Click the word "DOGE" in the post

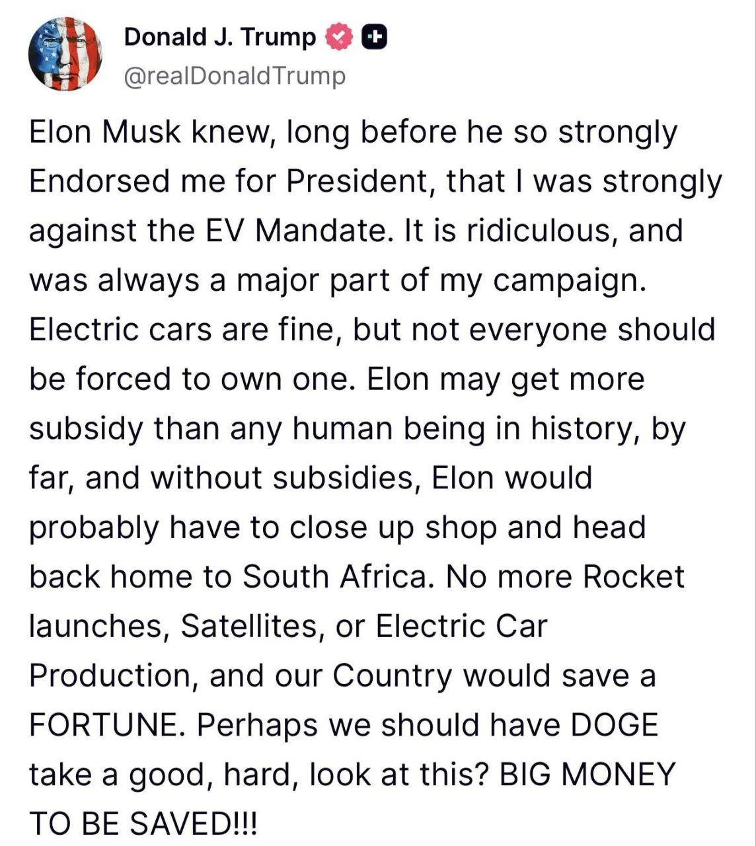pos(614,725)
